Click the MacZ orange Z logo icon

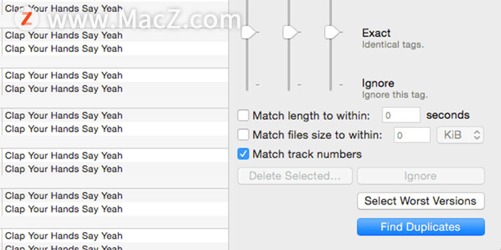[27, 19]
